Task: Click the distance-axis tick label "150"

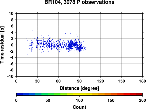Action: (121, 81)
